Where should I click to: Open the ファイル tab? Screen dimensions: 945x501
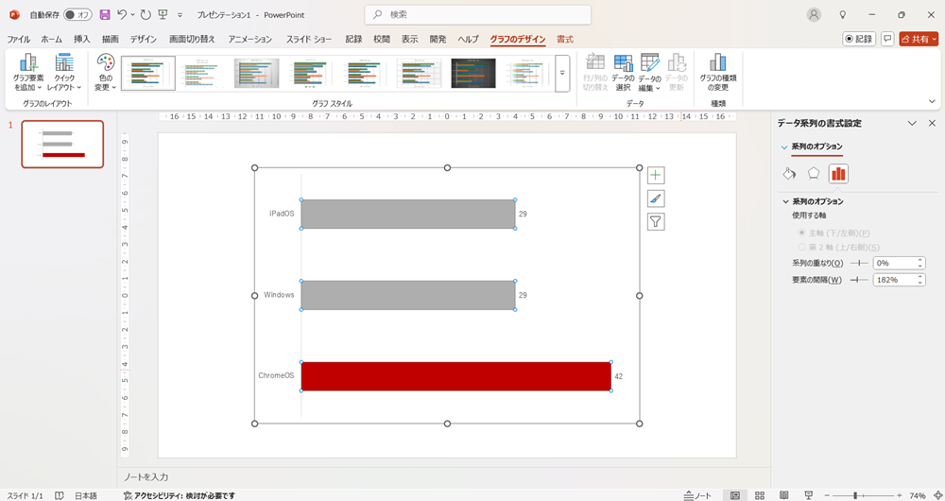[x=19, y=39]
